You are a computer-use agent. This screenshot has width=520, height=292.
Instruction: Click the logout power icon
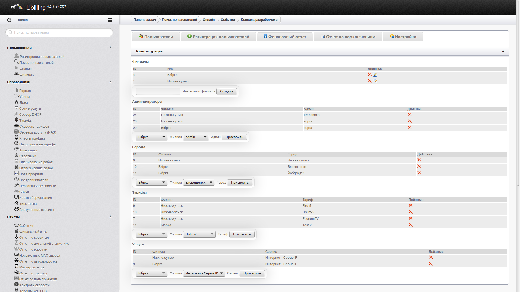[x=9, y=20]
